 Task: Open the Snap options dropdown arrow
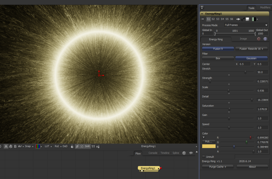[x=32, y=147]
